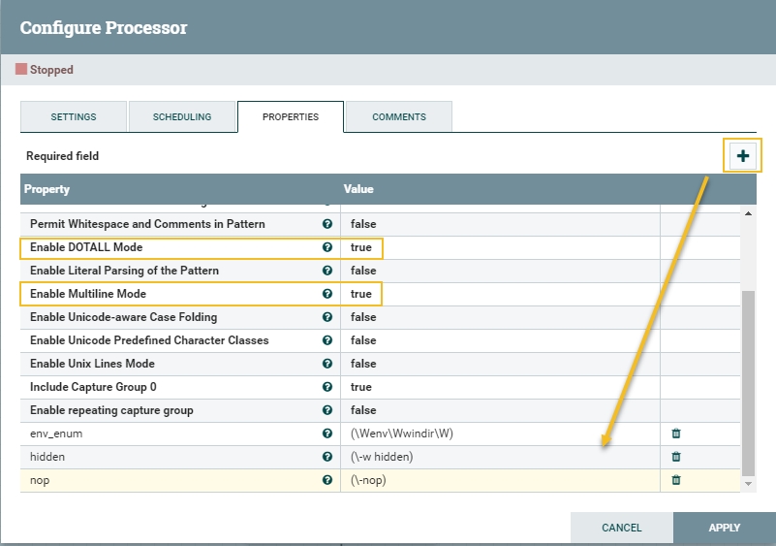Image resolution: width=776 pixels, height=546 pixels.
Task: Open help icon for Enable DOTALL Mode
Action: pos(327,247)
